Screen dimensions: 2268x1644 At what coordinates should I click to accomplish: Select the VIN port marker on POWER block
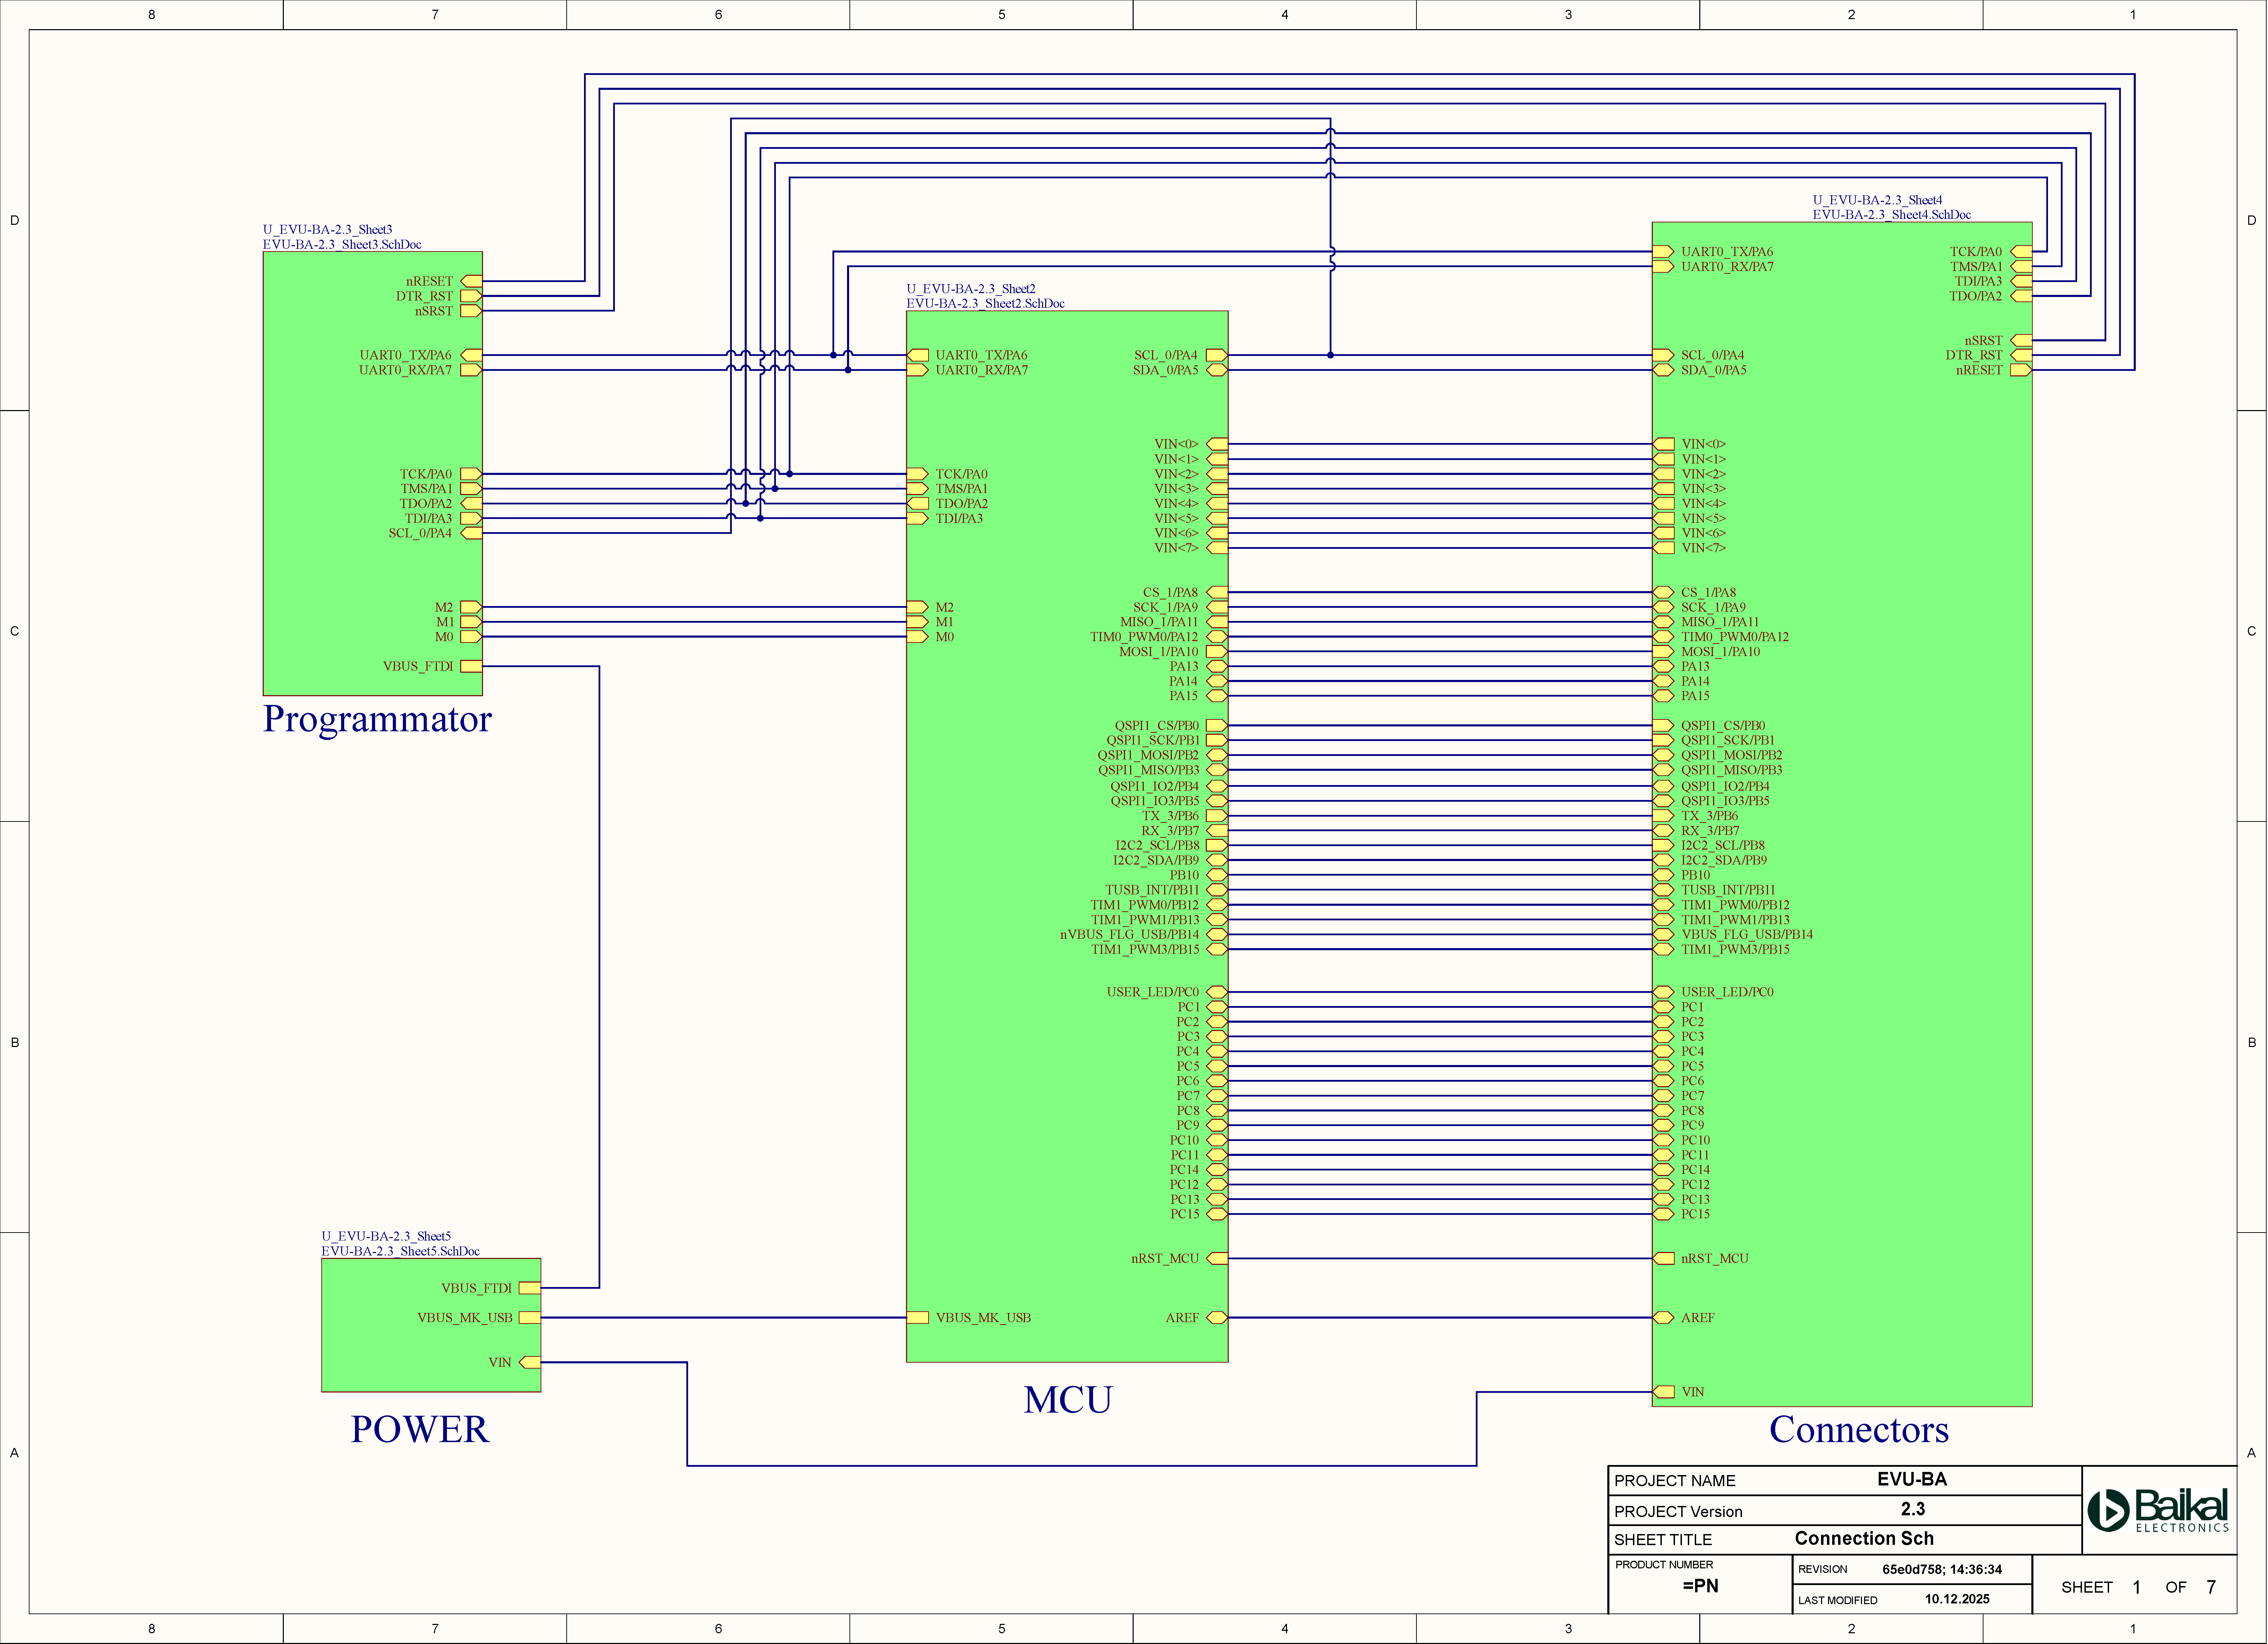click(530, 1362)
